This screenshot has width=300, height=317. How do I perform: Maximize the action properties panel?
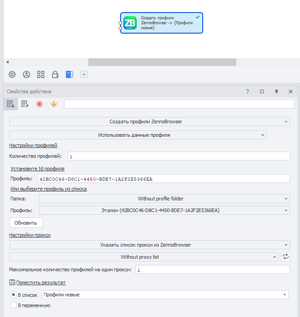[262, 91]
